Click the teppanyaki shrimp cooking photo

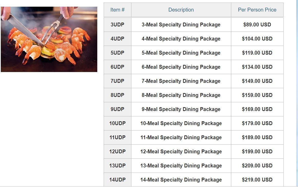coord(49,39)
